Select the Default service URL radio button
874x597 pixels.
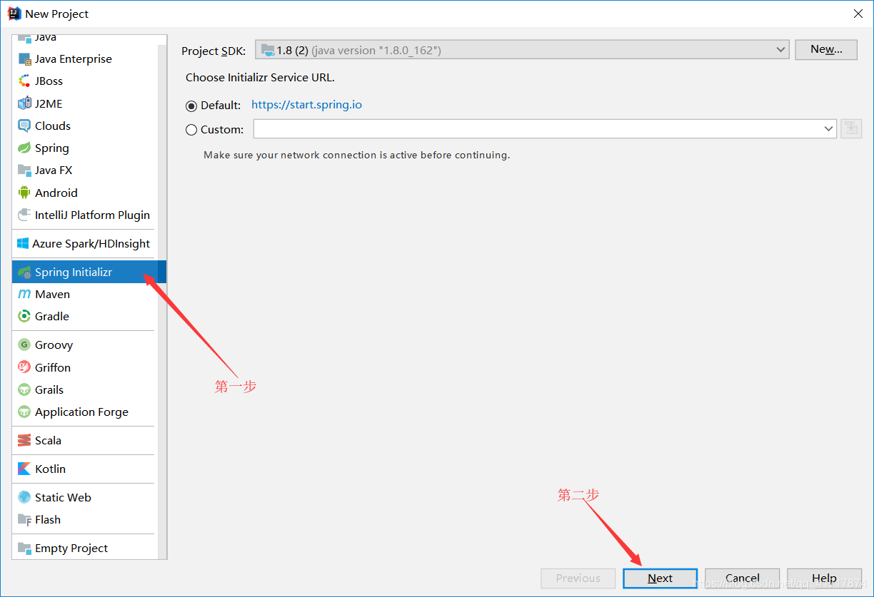coord(191,106)
